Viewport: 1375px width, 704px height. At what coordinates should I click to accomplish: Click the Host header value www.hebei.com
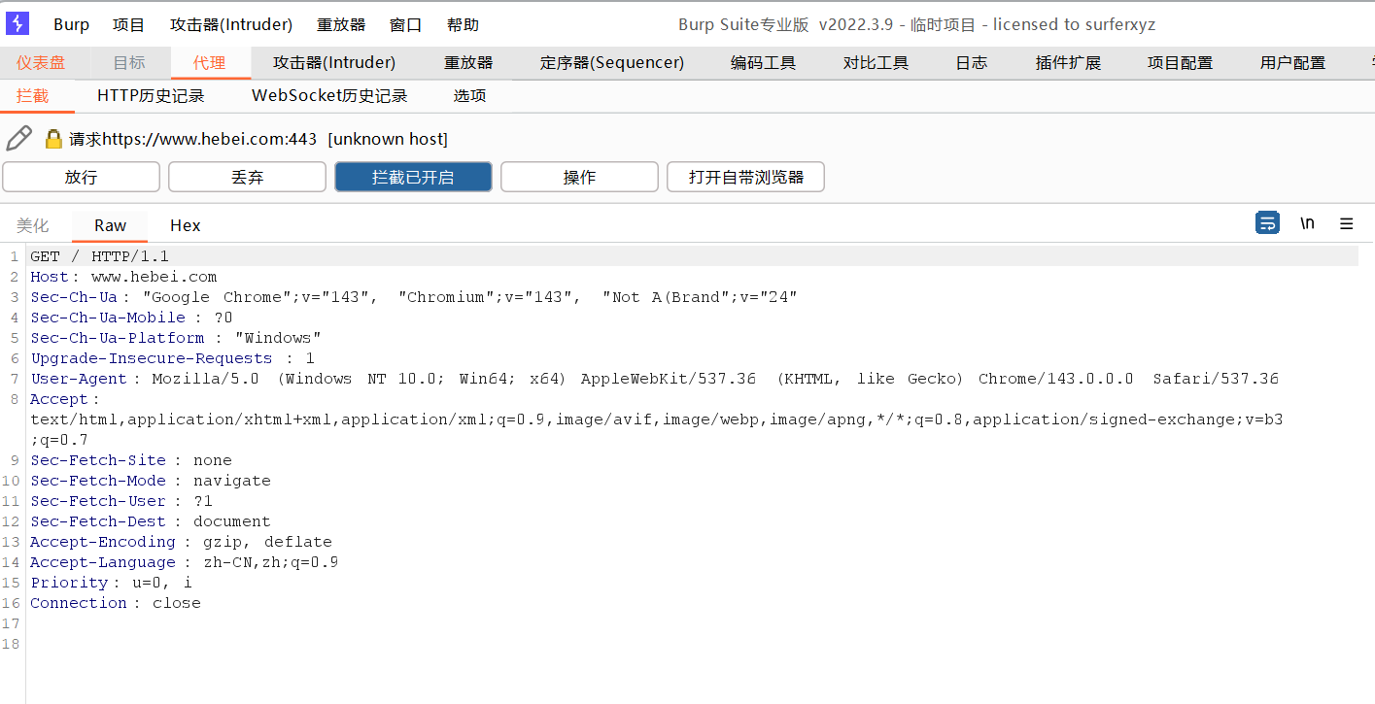point(154,277)
